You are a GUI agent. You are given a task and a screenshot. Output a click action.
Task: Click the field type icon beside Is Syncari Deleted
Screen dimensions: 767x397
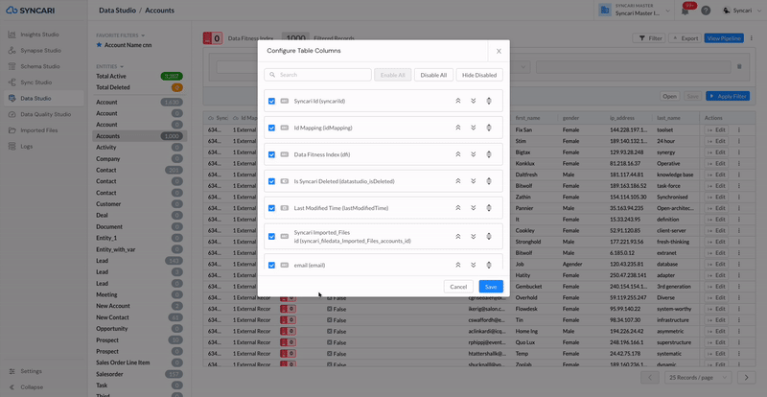pyautogui.click(x=284, y=181)
